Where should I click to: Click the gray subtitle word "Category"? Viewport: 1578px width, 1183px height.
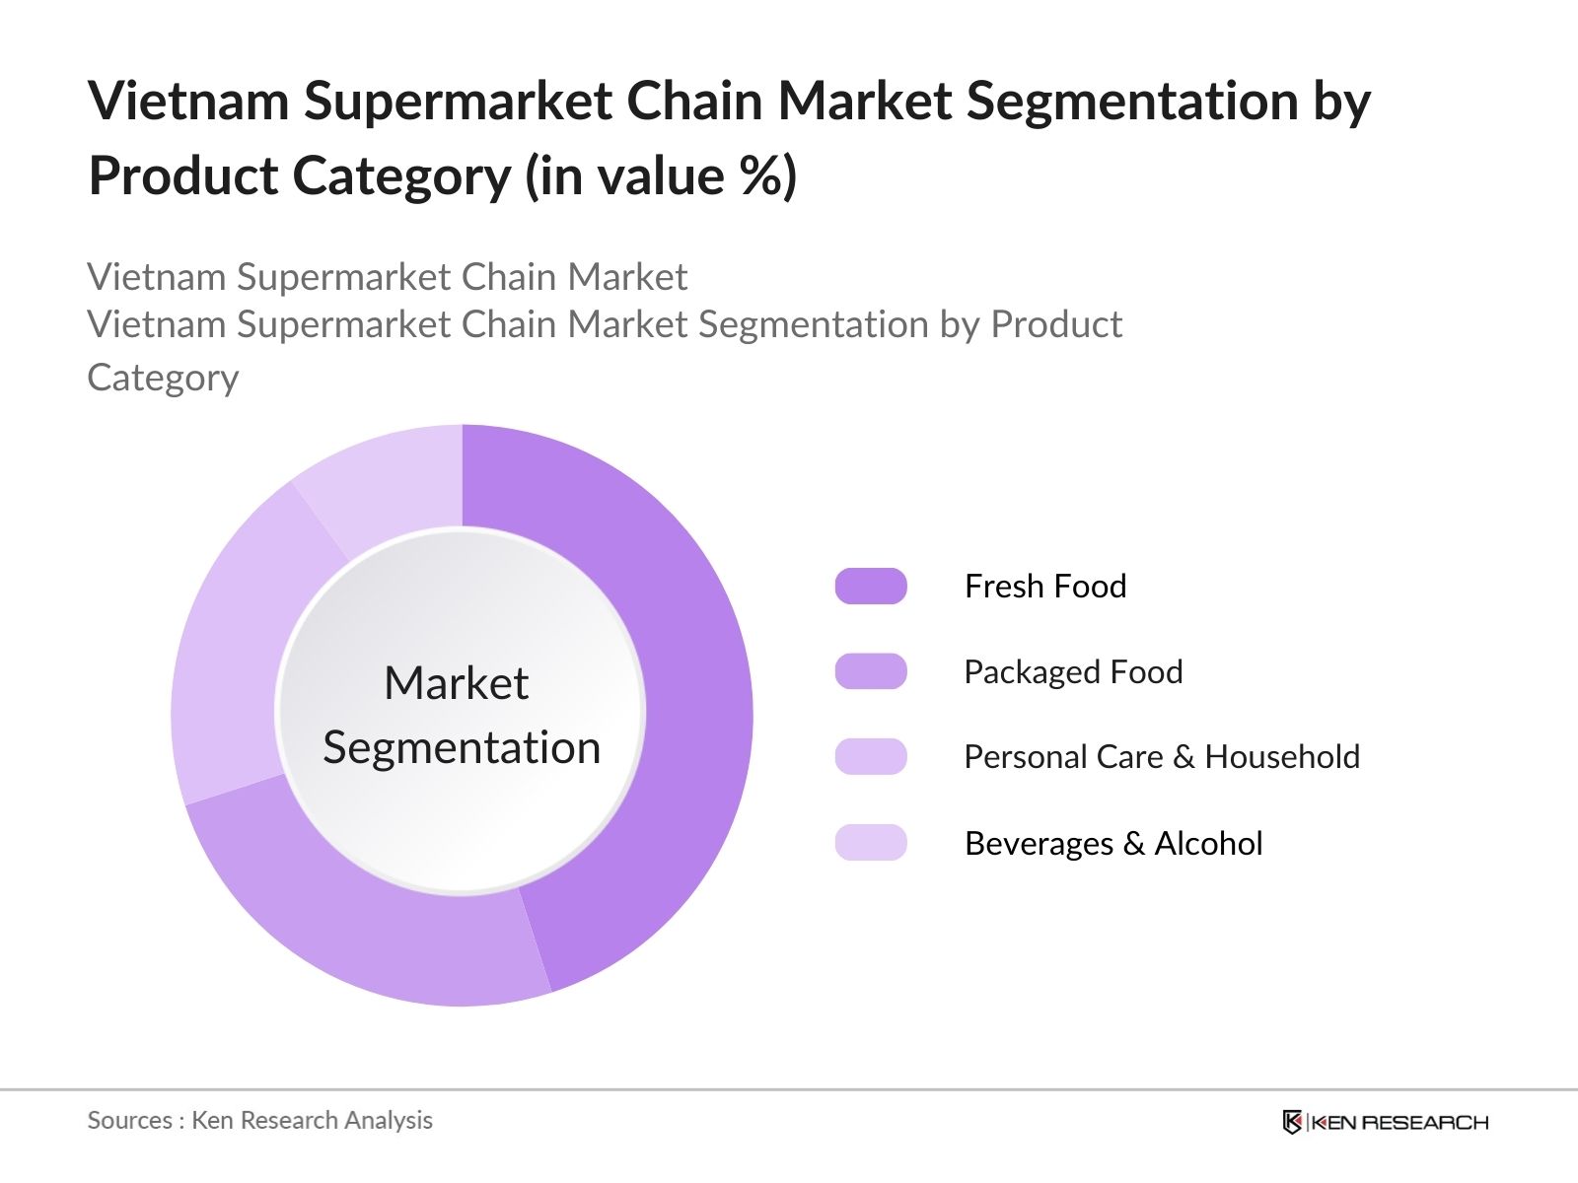tap(163, 378)
